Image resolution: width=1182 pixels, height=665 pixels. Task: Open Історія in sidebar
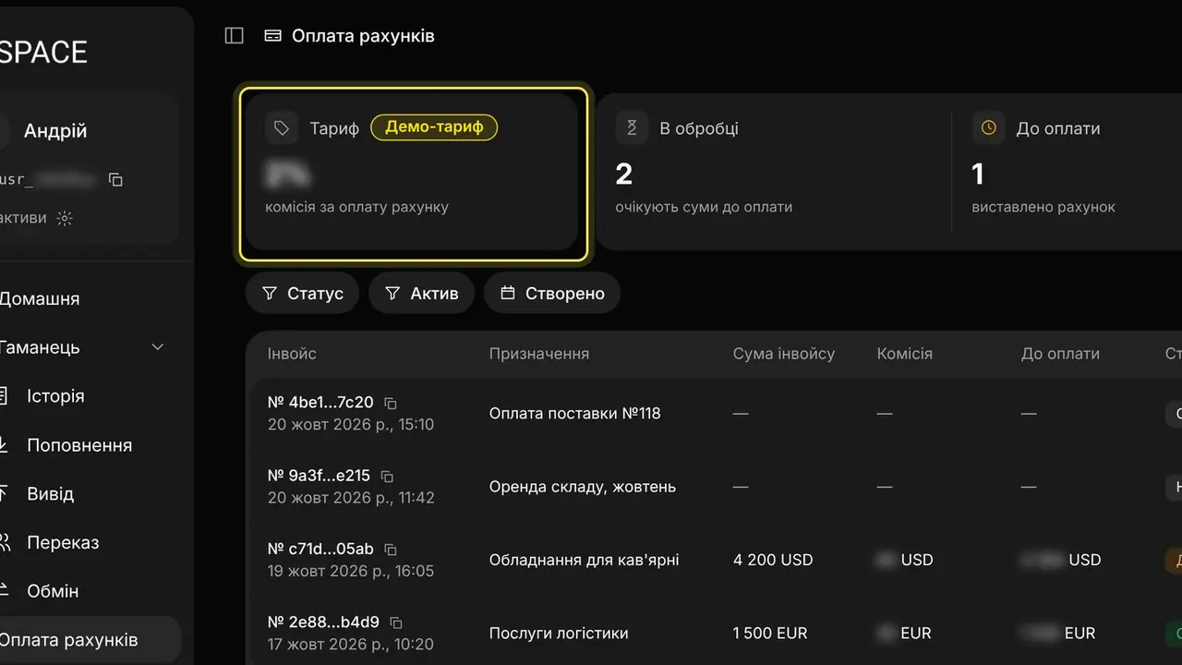tap(55, 396)
